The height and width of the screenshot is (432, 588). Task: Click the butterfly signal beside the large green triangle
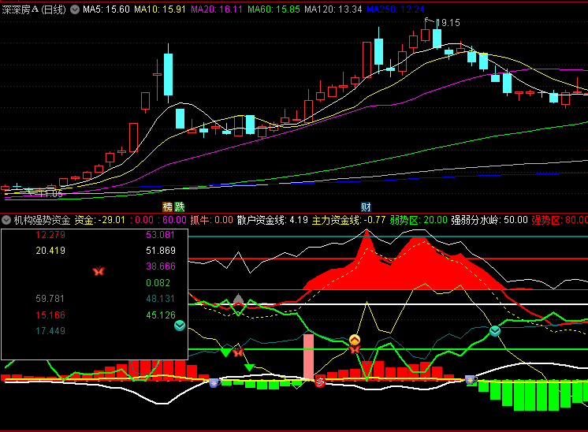238,352
